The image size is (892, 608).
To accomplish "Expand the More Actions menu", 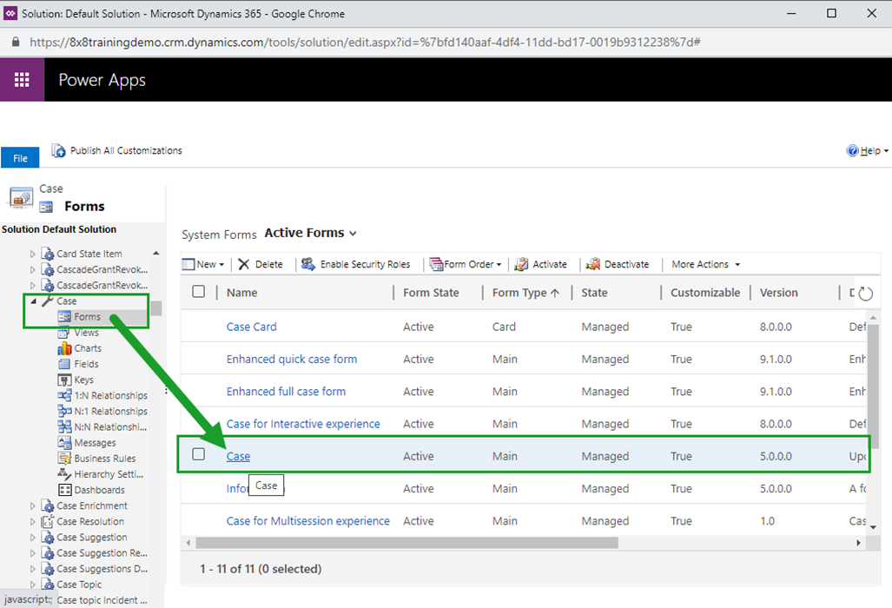I will [x=704, y=264].
